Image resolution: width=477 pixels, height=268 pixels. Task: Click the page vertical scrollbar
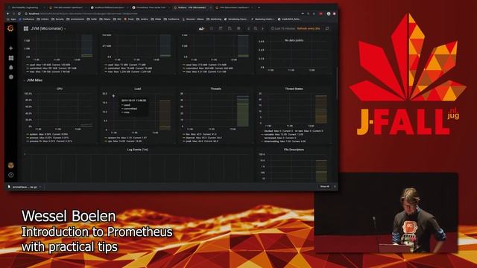pos(337,82)
